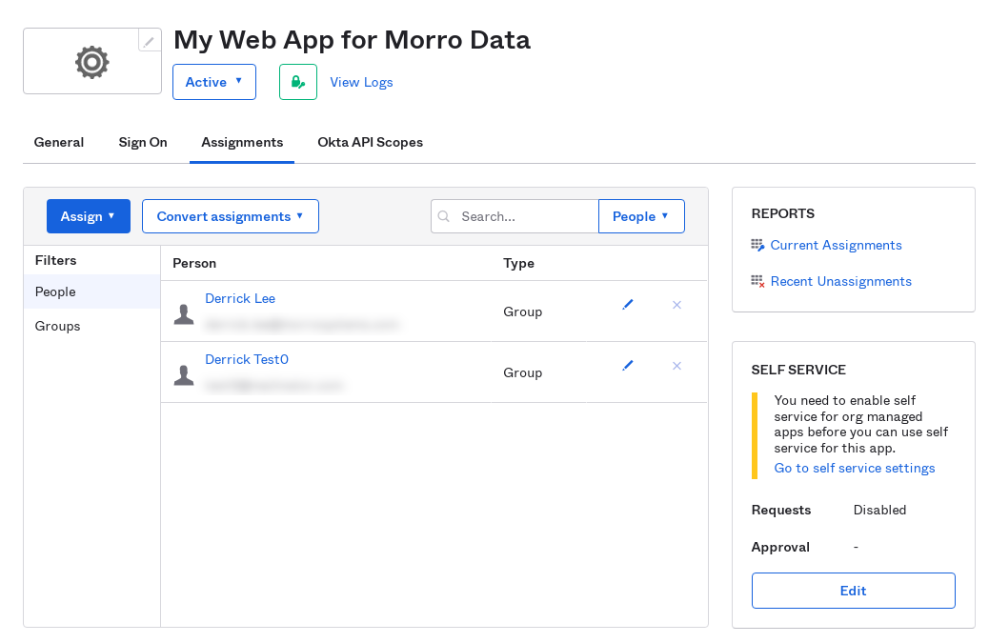The image size is (989, 643).
Task: Select the Assignments tab
Action: [x=242, y=143]
